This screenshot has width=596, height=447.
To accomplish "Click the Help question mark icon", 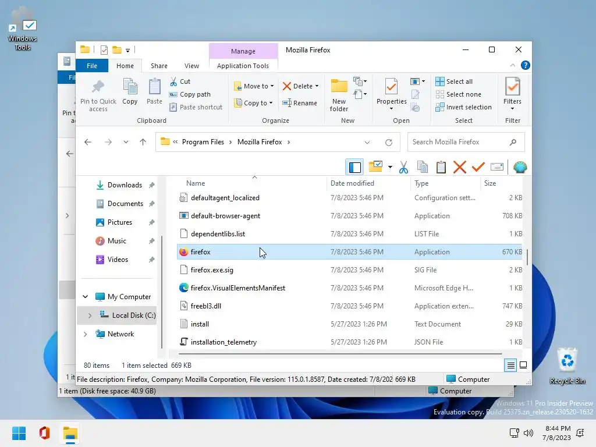I will coord(526,65).
